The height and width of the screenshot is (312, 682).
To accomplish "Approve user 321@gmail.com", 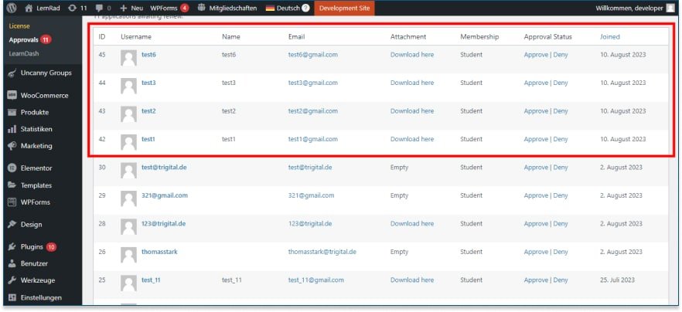I will pos(536,195).
